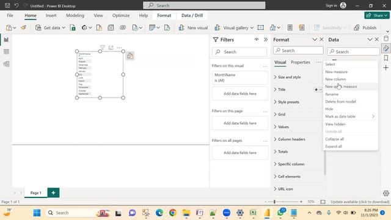The image size is (391, 220).
Task: Add a new page with plus button
Action: [53, 193]
